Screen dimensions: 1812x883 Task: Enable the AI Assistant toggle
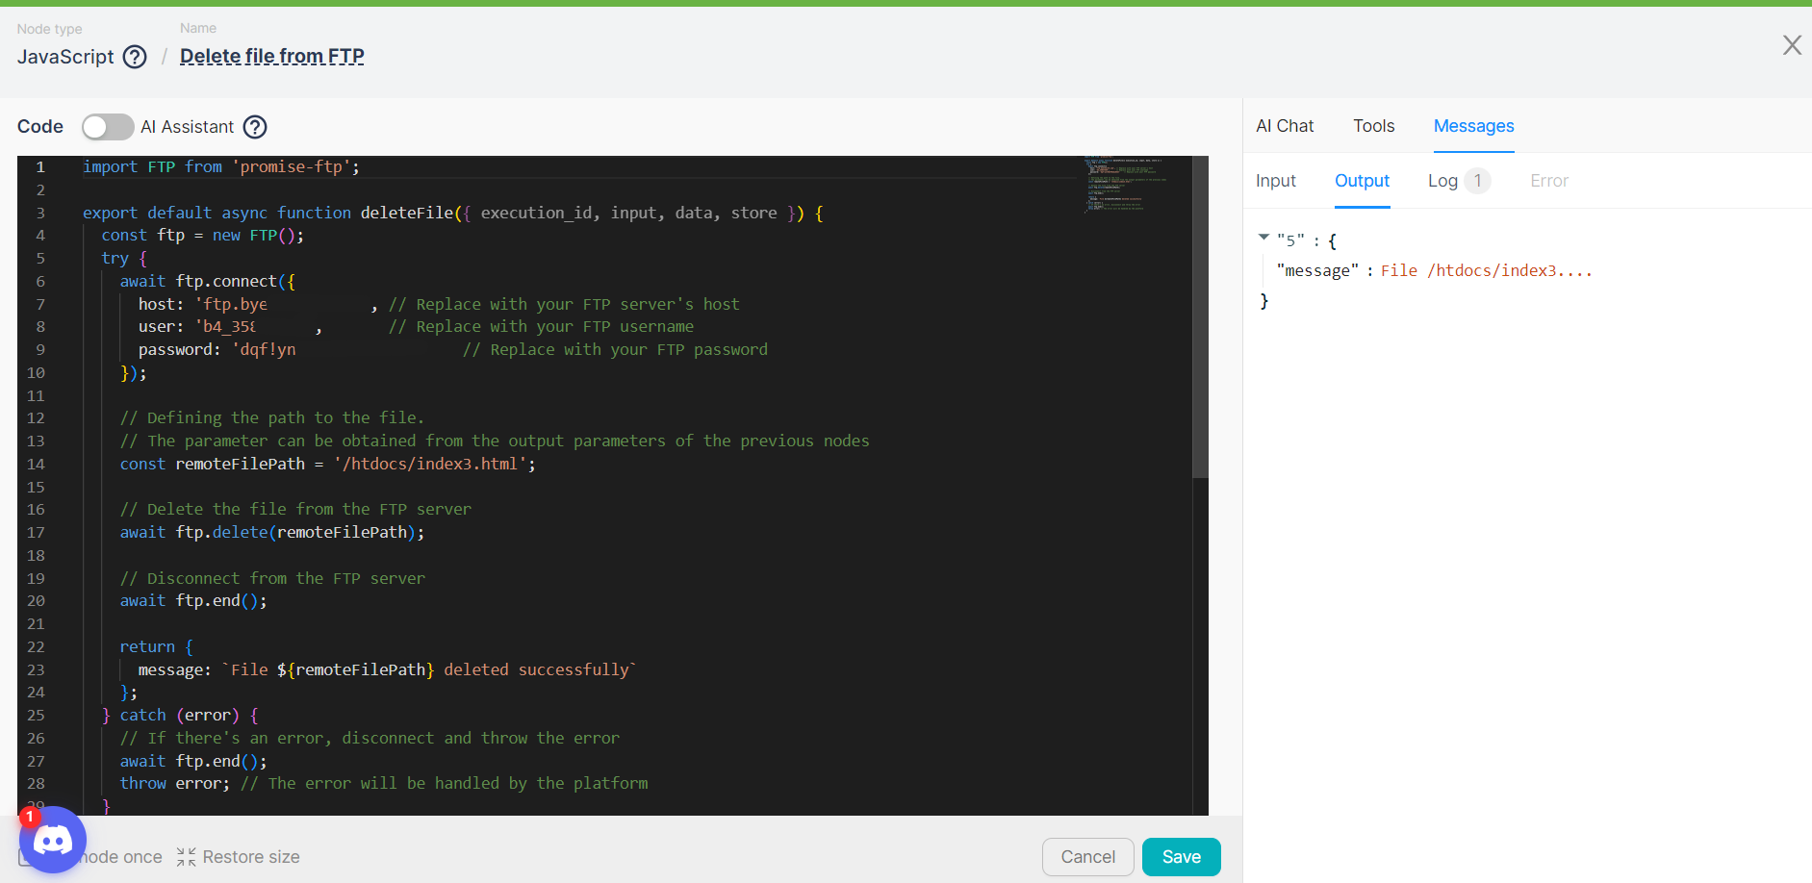(x=107, y=127)
